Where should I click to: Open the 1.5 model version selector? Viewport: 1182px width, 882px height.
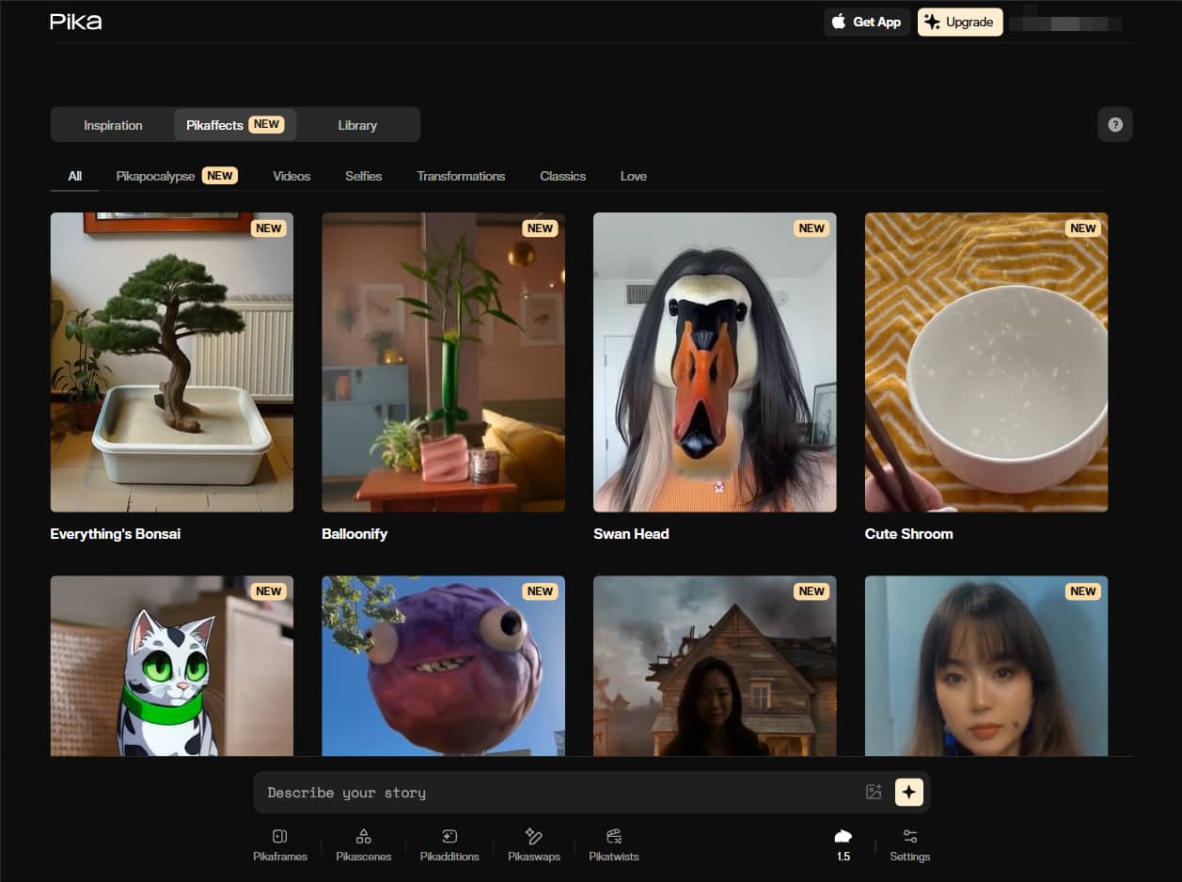(x=843, y=844)
